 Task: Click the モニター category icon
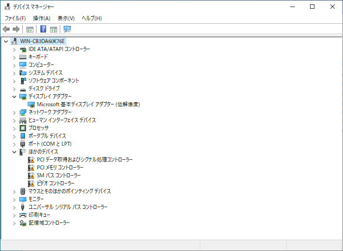click(x=23, y=199)
